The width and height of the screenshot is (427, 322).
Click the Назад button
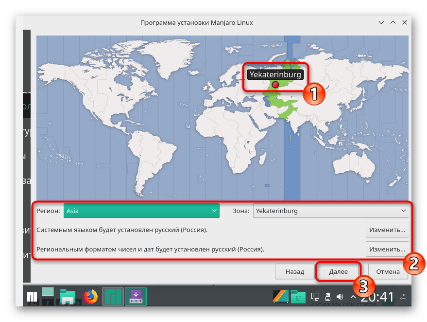click(295, 271)
